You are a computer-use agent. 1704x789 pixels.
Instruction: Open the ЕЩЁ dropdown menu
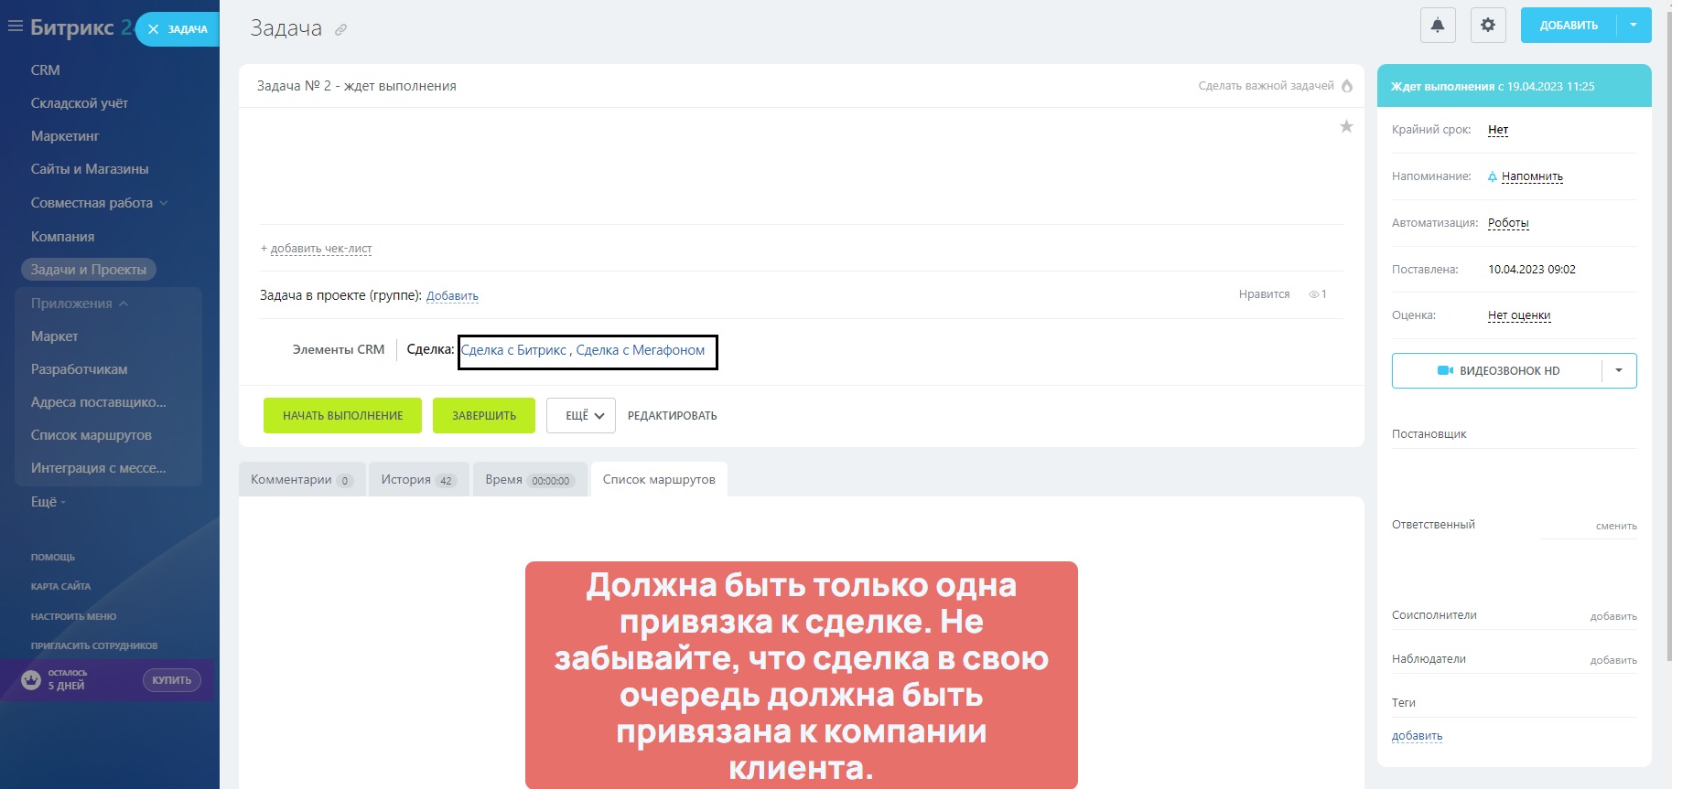pyautogui.click(x=581, y=415)
